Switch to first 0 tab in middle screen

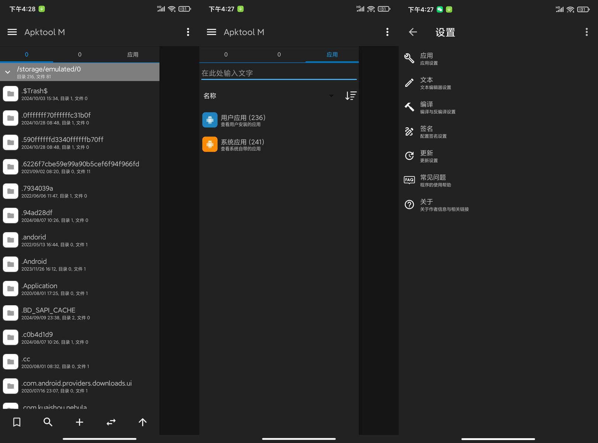pos(226,55)
